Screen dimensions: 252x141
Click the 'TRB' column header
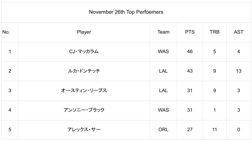[x=214, y=32]
